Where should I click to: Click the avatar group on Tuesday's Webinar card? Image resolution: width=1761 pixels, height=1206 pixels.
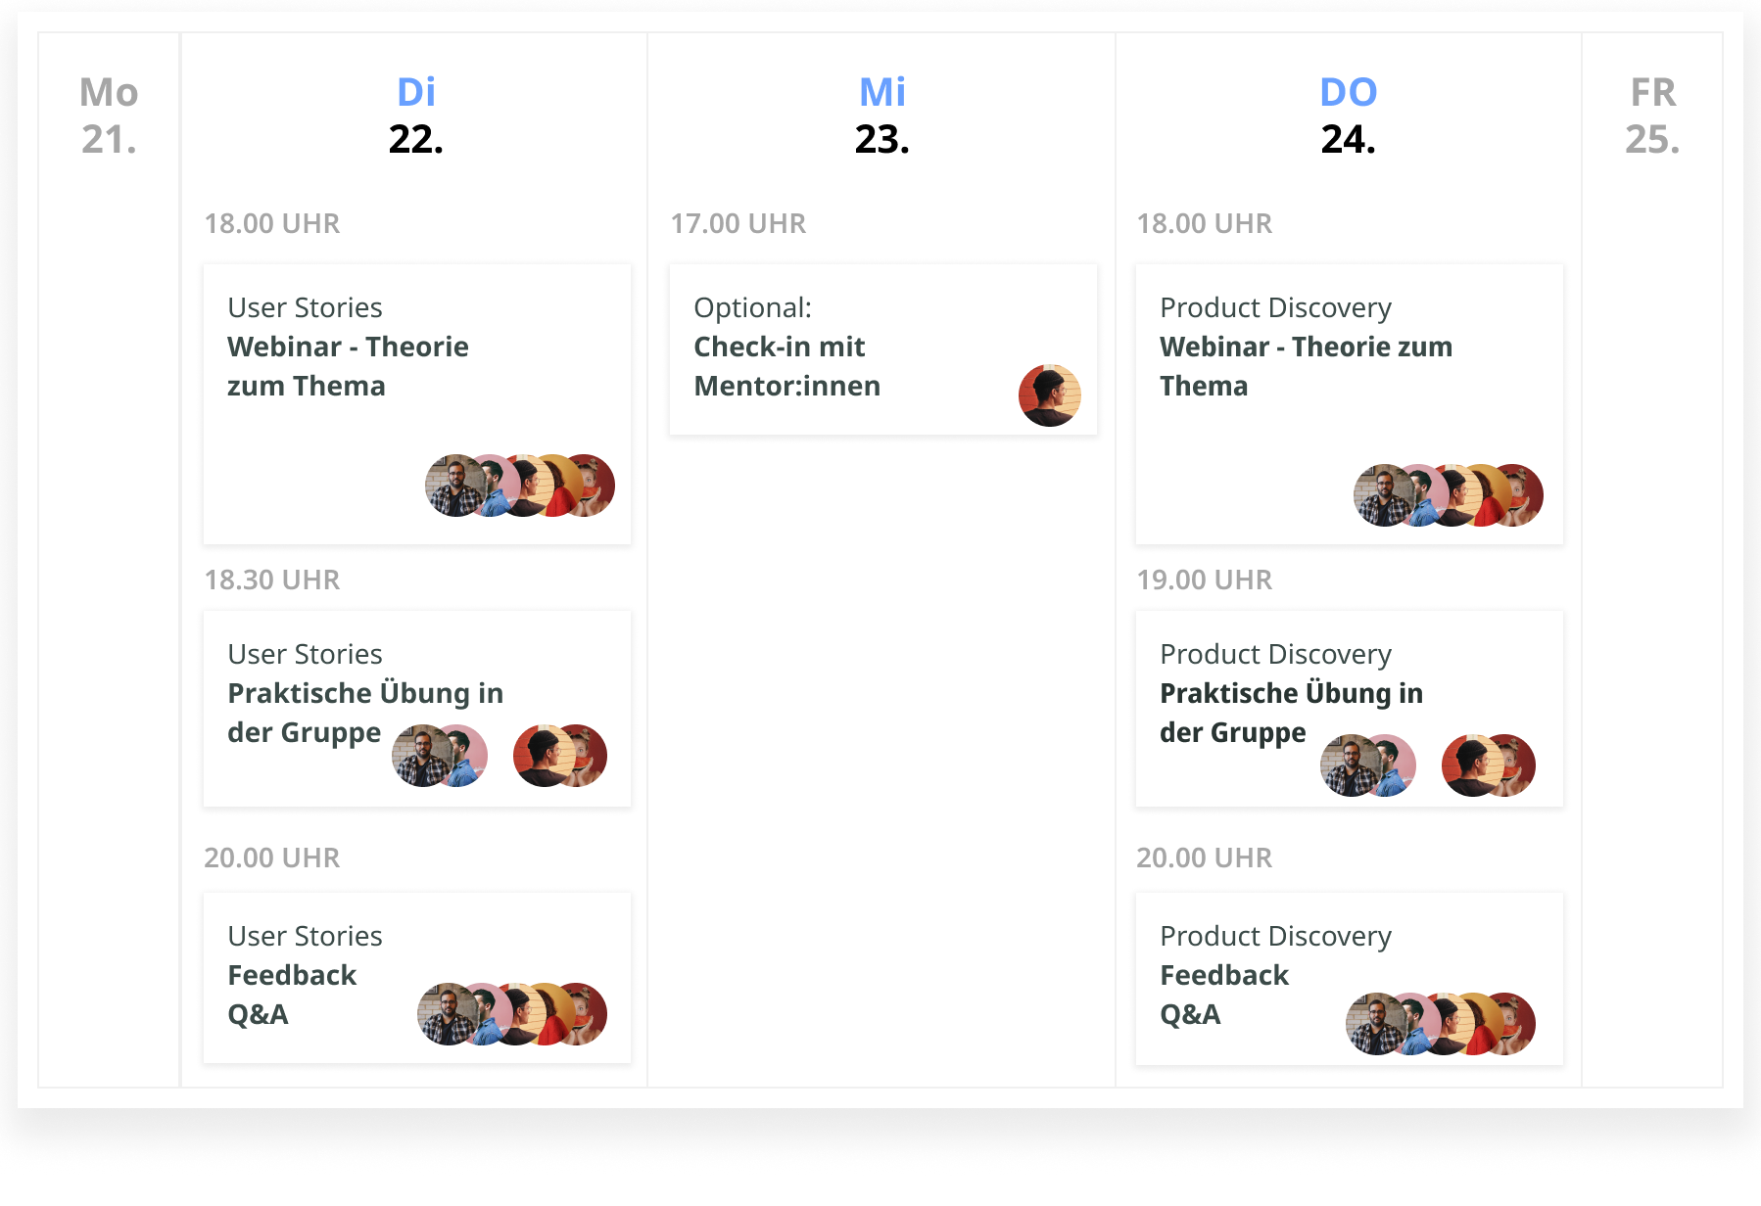(x=520, y=486)
